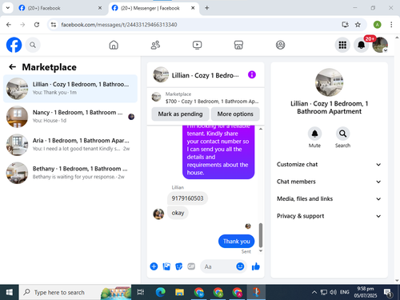Click the large listing photo in info panel
The height and width of the screenshot is (300, 400).
pos(329,82)
